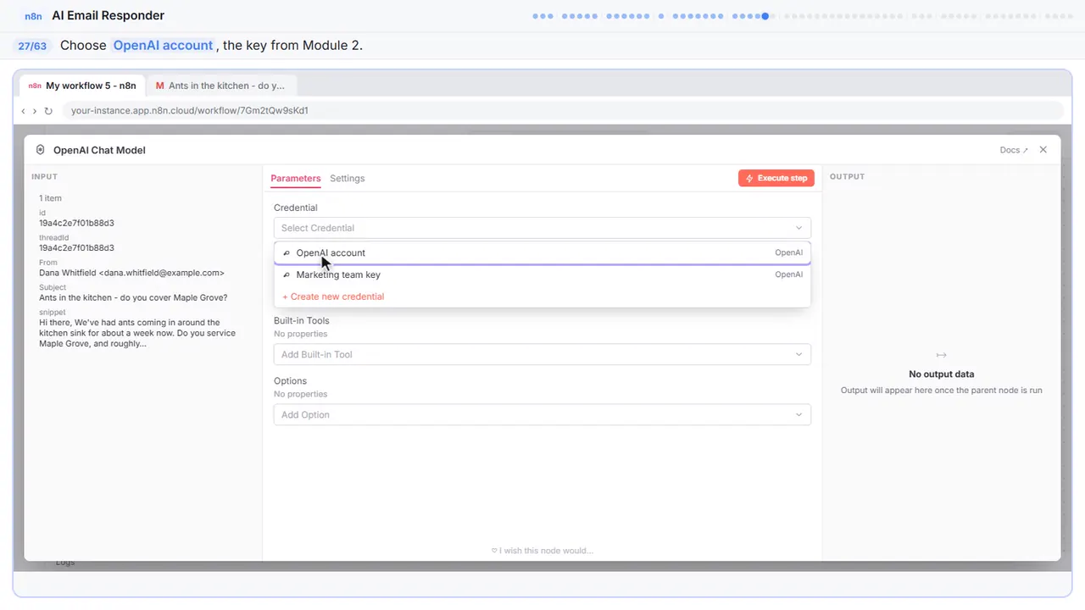This screenshot has width=1085, height=610.
Task: Open the Select Credential dropdown
Action: tap(542, 228)
